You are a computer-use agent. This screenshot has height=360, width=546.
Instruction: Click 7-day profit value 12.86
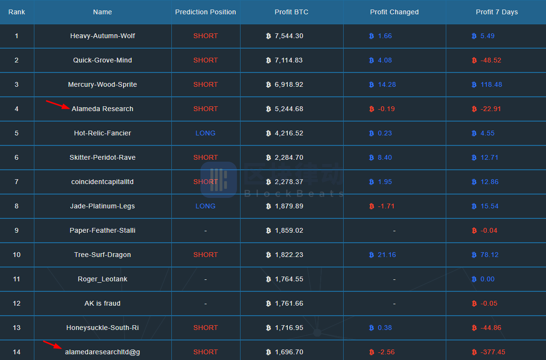(489, 182)
